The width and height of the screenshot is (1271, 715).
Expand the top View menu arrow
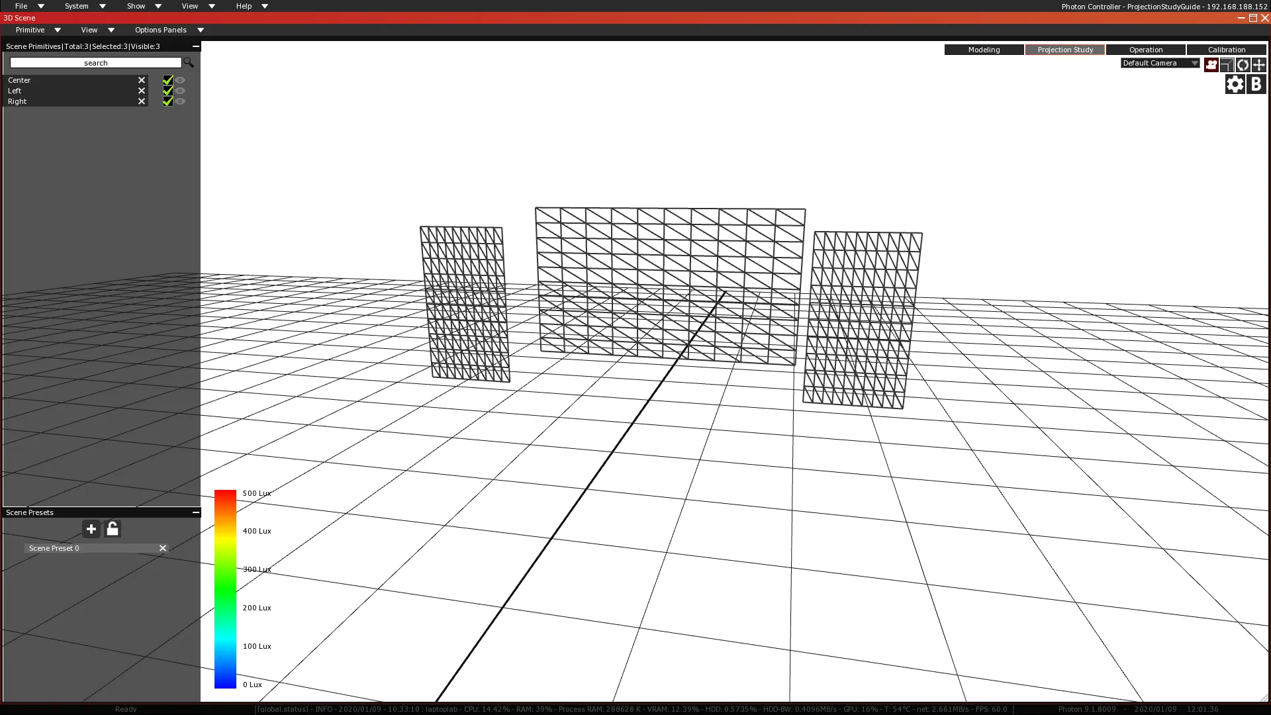point(212,6)
